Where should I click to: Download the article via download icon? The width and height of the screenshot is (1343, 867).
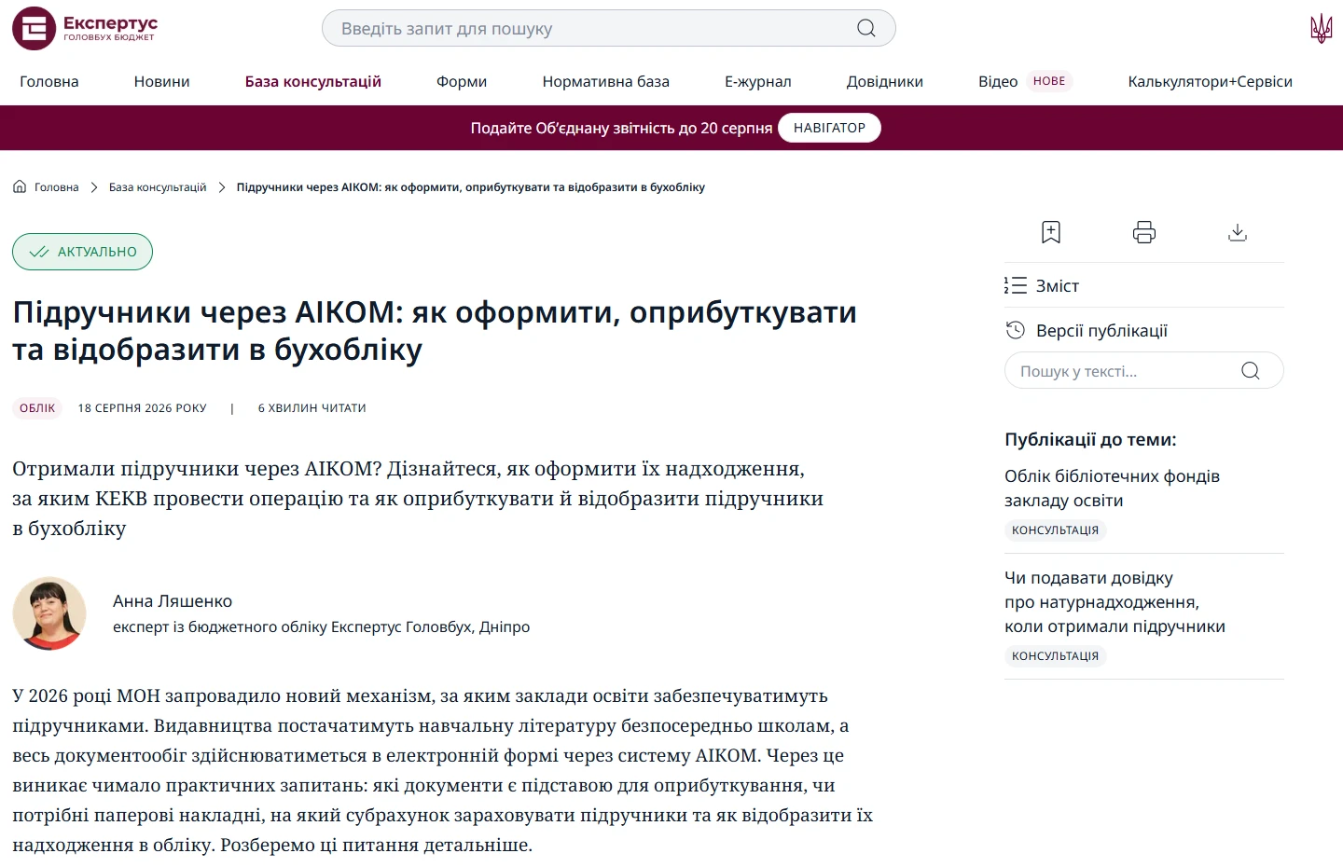[1238, 232]
